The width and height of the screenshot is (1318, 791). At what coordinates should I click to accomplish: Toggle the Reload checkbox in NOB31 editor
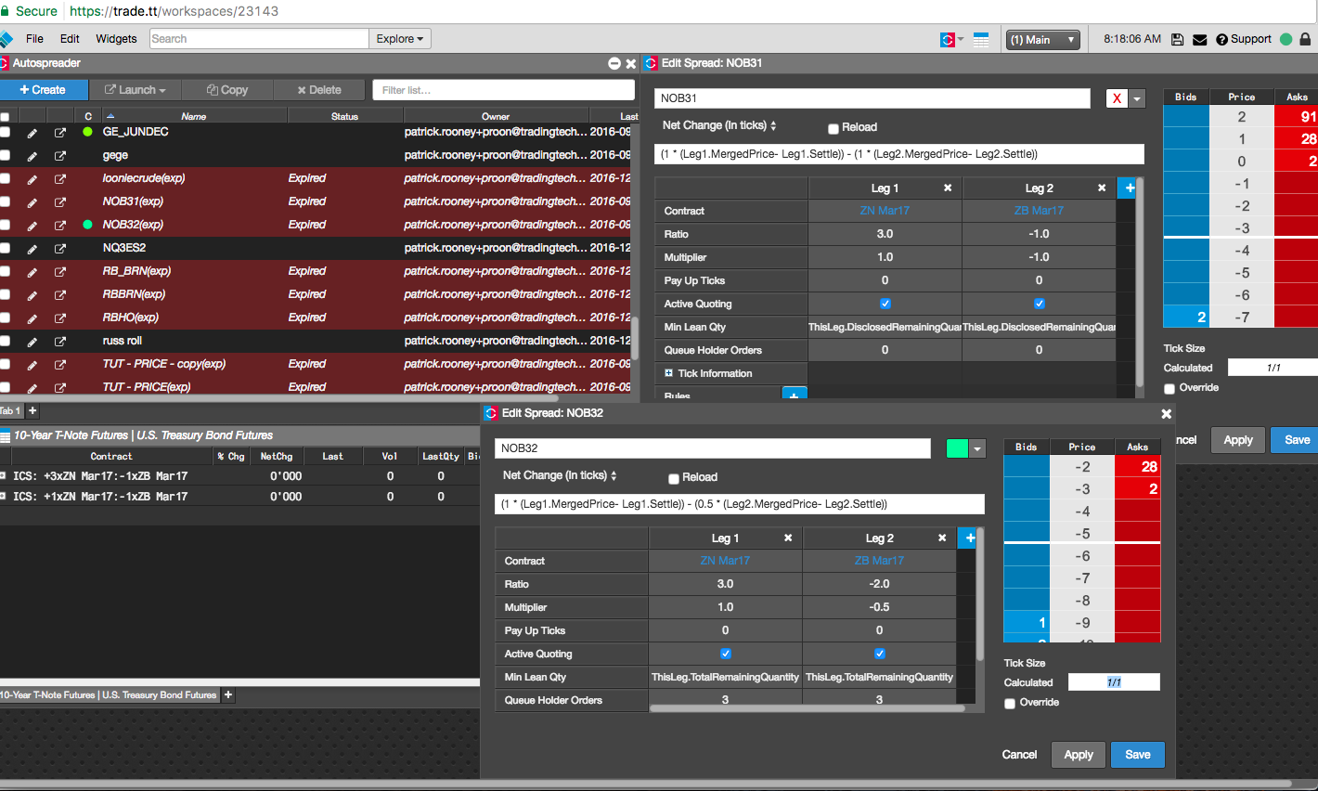(x=833, y=129)
